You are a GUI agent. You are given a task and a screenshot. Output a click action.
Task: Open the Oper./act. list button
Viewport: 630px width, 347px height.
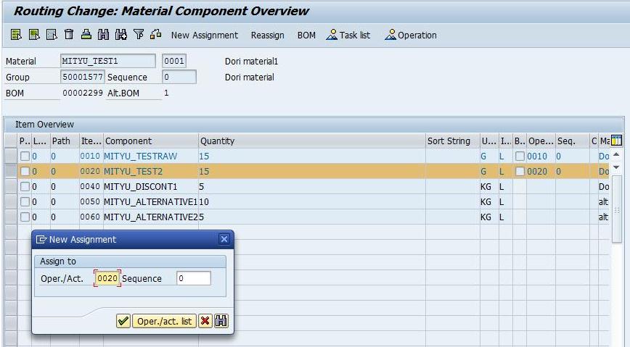coord(164,322)
